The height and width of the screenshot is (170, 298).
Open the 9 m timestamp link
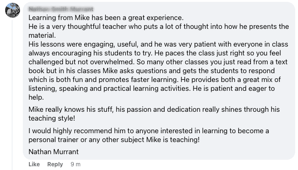coord(76,164)
